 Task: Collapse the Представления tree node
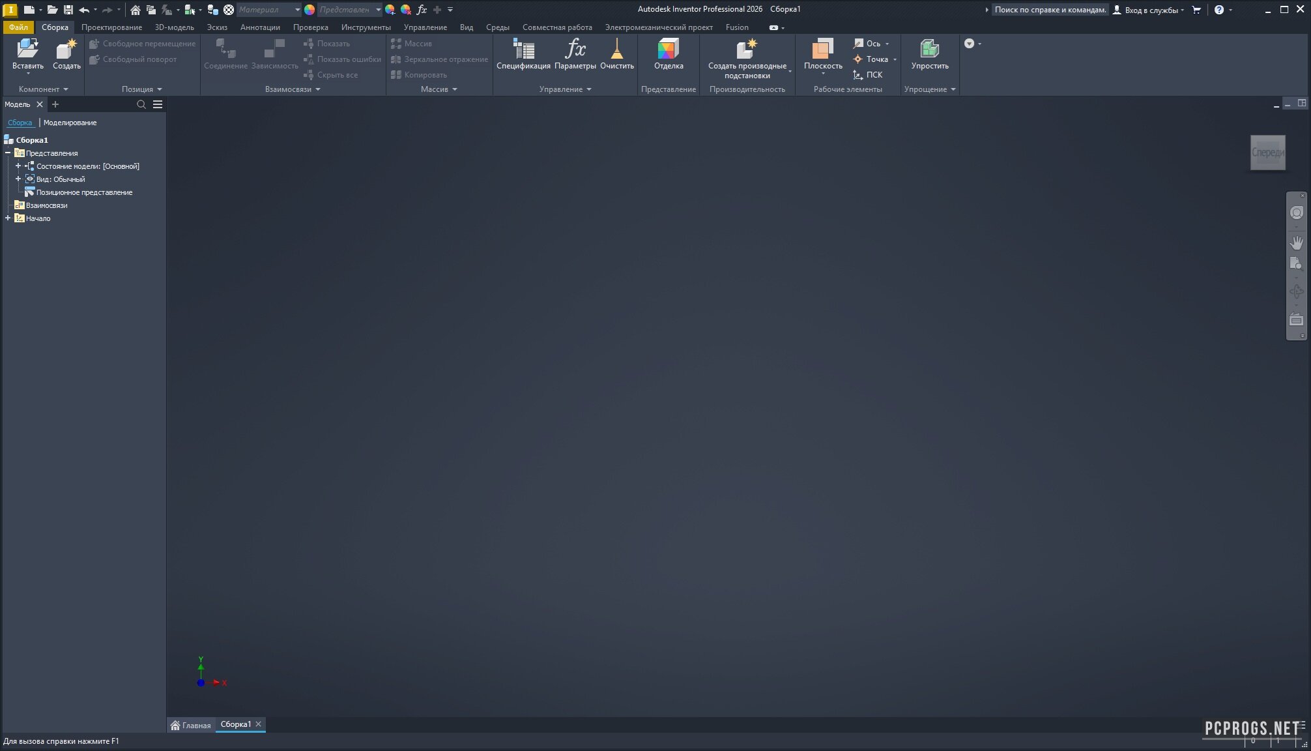click(x=8, y=153)
